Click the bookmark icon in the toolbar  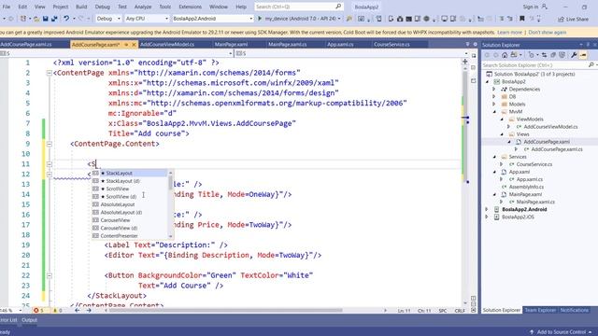(522, 19)
